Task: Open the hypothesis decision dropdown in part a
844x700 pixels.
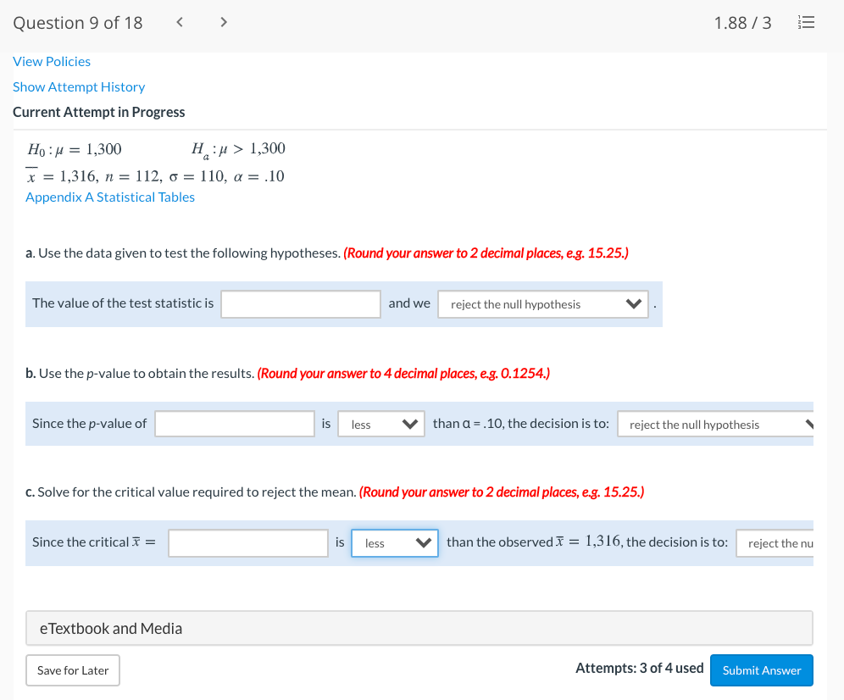Action: pos(542,303)
